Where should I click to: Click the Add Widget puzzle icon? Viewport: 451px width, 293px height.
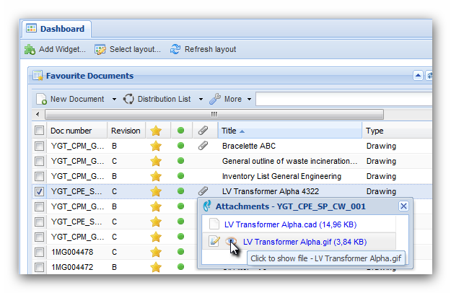coord(30,50)
